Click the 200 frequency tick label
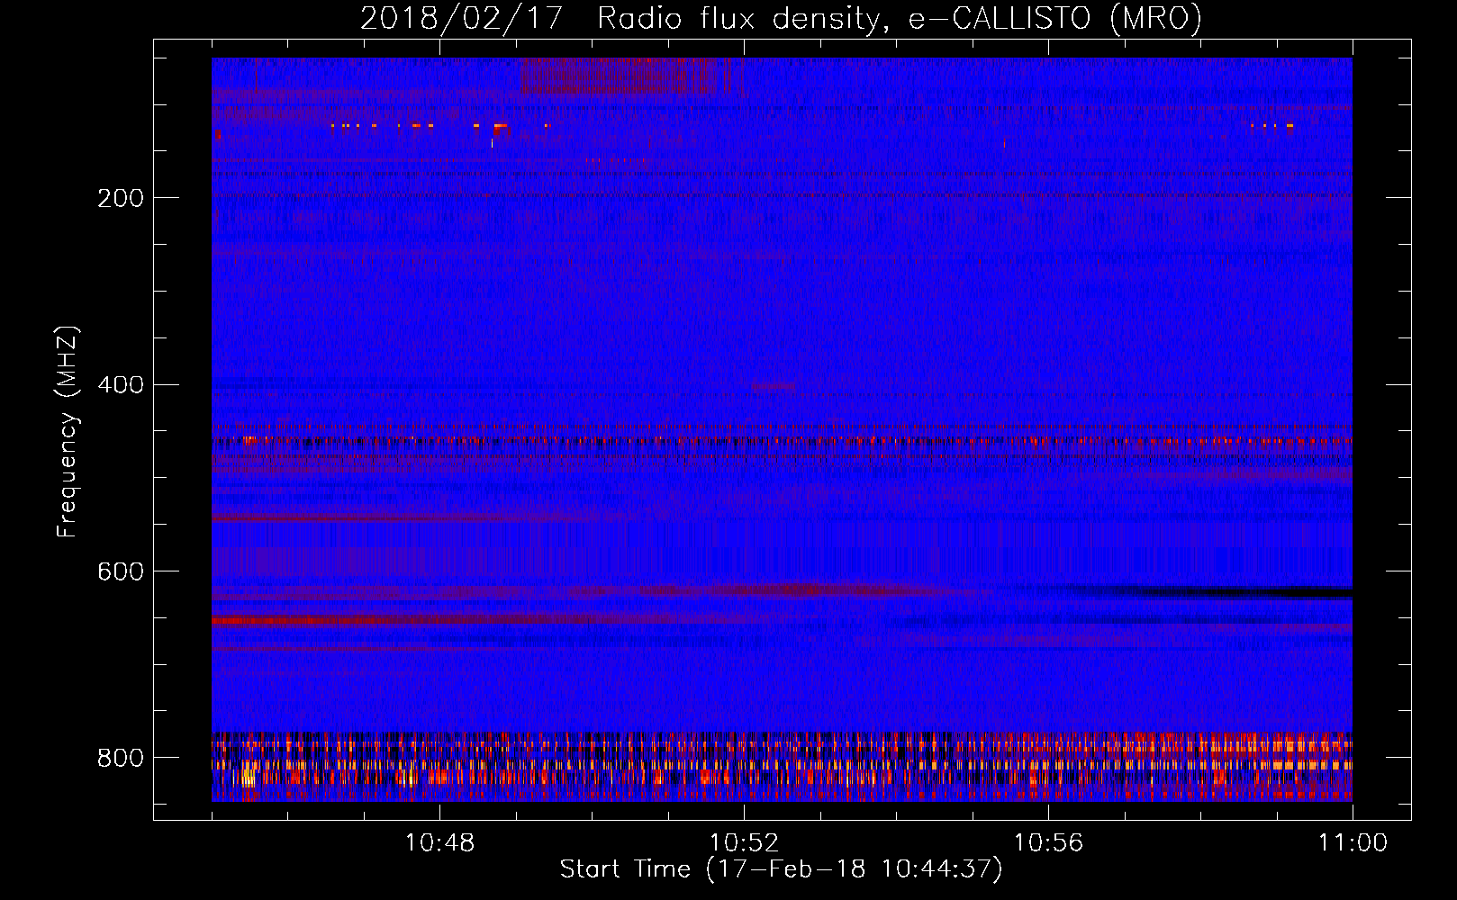Screen dimensions: 1457x900 click(x=121, y=198)
